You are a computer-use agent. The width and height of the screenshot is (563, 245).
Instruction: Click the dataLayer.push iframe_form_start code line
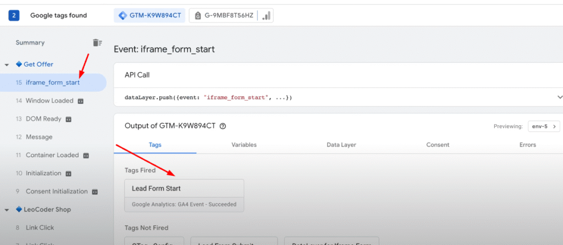coord(208,98)
